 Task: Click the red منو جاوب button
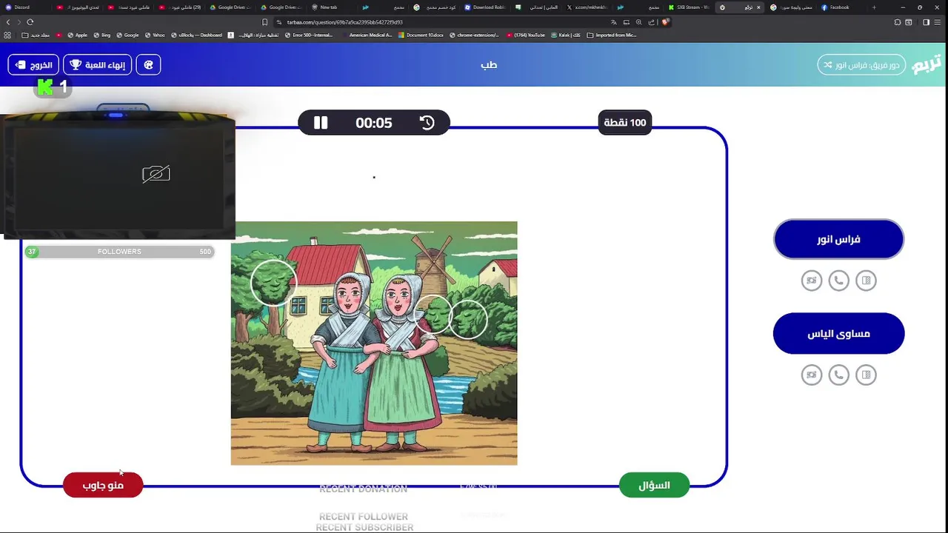(103, 485)
